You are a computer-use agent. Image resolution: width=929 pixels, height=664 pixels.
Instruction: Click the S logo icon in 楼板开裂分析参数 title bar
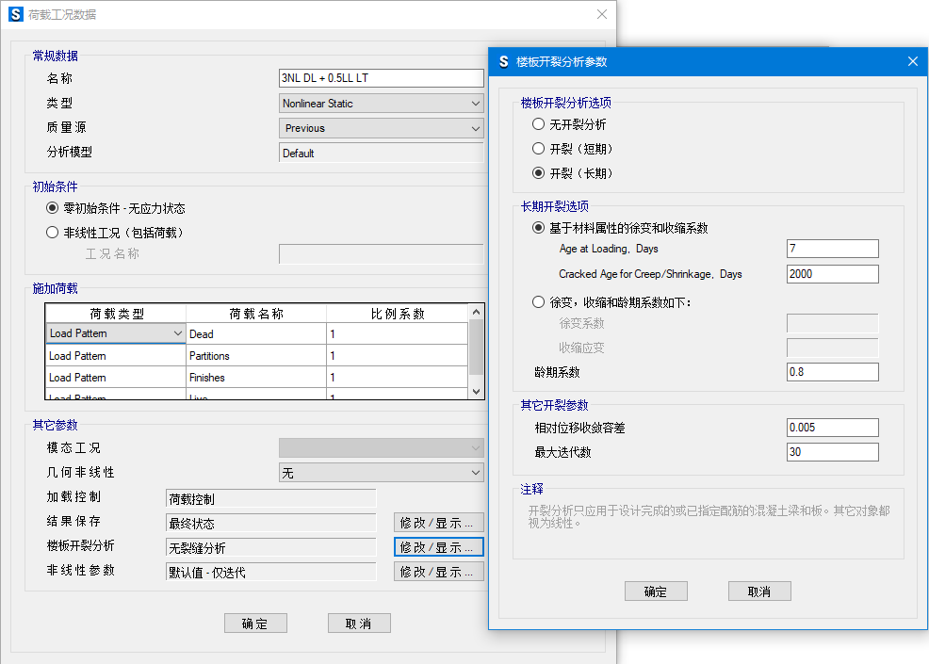click(x=503, y=61)
